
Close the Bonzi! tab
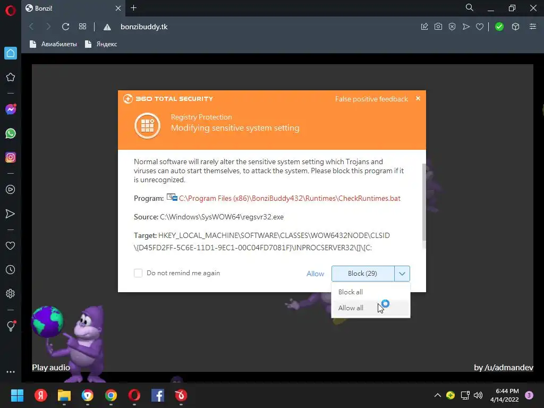[118, 8]
